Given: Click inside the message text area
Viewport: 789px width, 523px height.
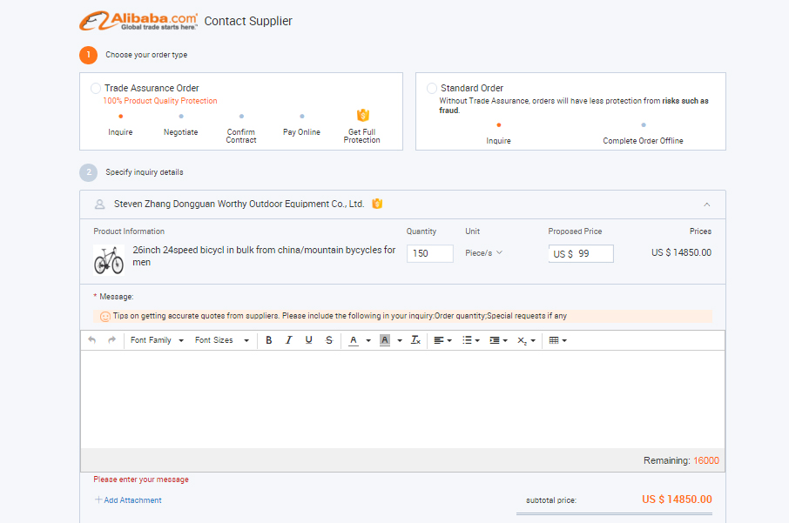Looking at the screenshot, I should pos(402,399).
